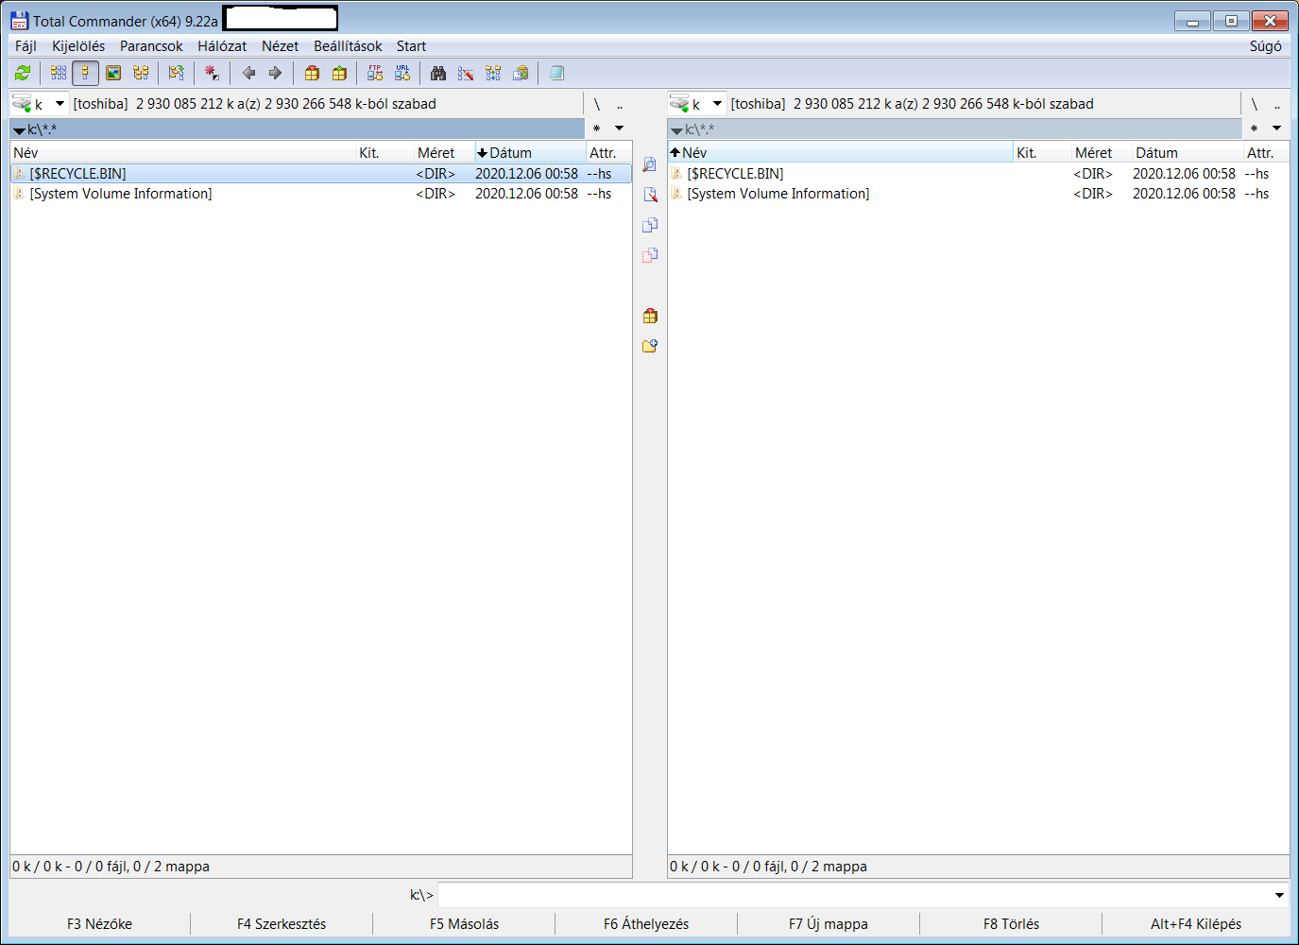Viewport: 1299px width, 945px height.
Task: Expand the command line history dropdown
Action: click(x=1279, y=895)
